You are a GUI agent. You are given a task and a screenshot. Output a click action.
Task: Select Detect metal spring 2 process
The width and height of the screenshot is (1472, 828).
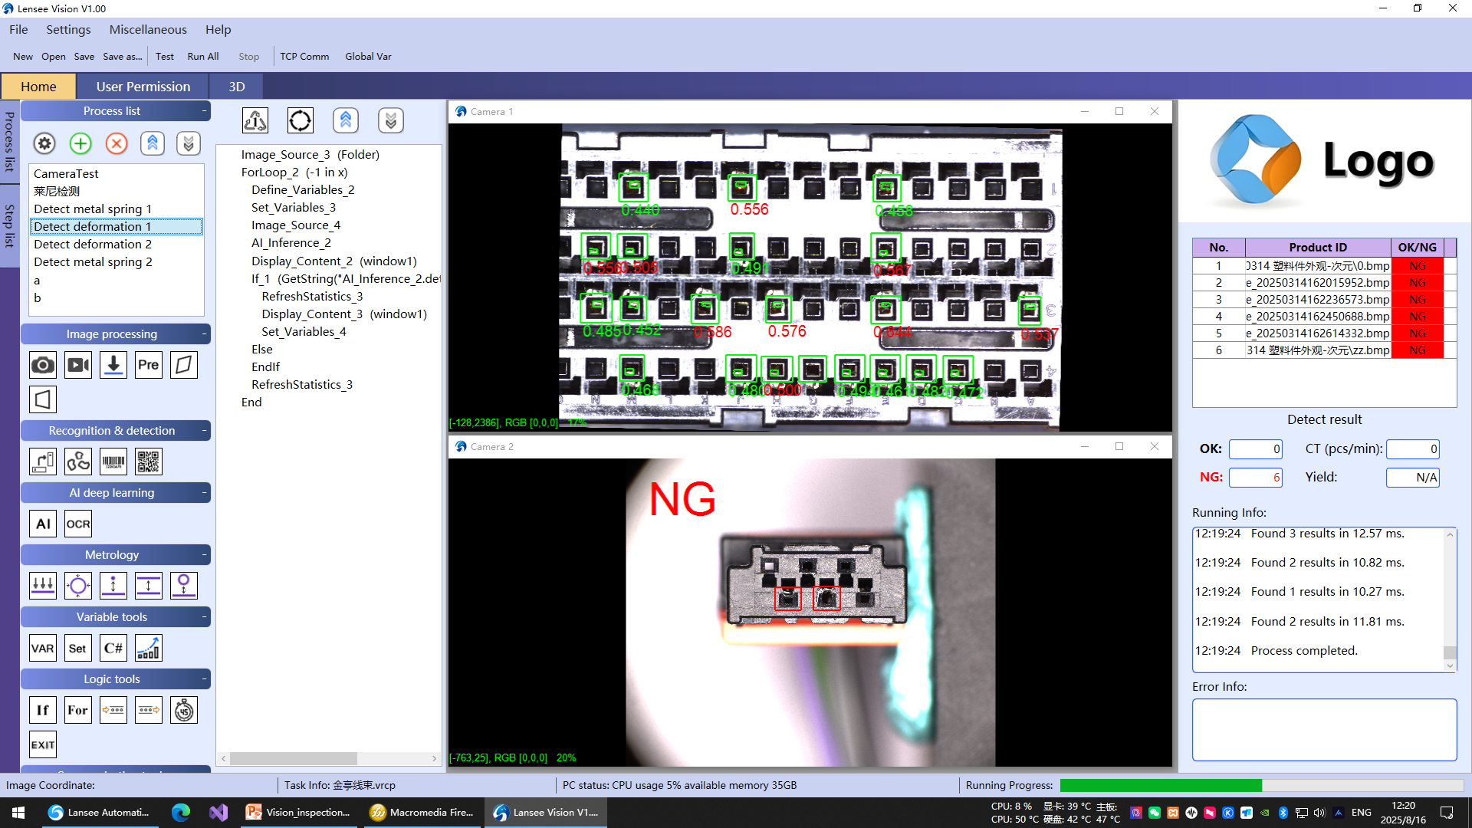click(x=93, y=262)
